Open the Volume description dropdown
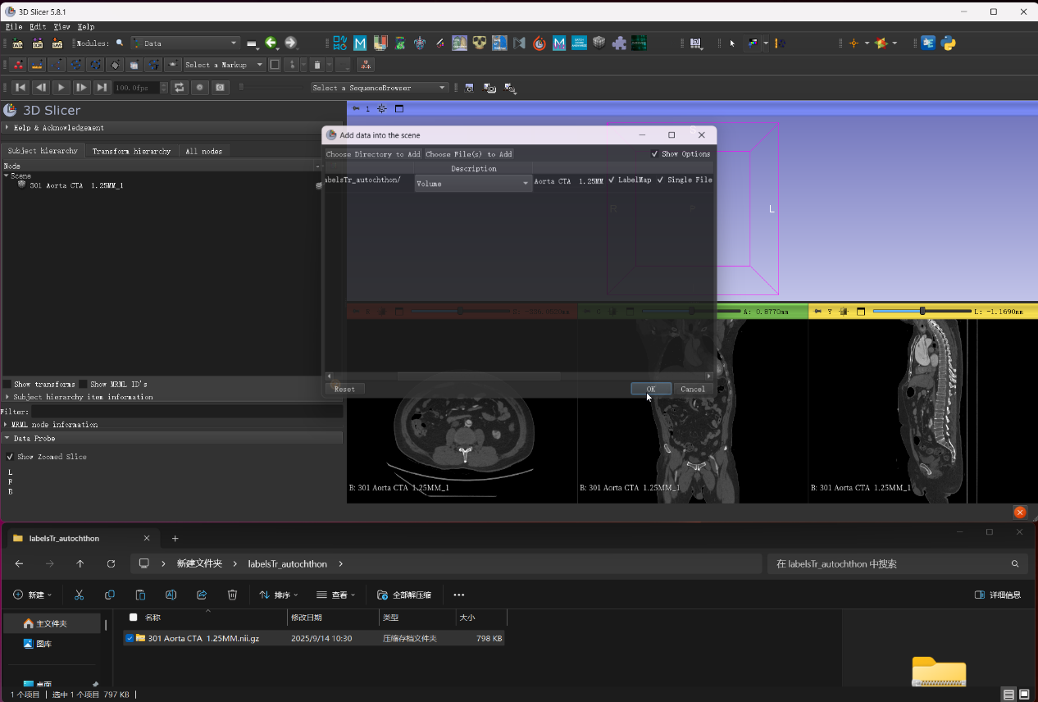 point(473,184)
